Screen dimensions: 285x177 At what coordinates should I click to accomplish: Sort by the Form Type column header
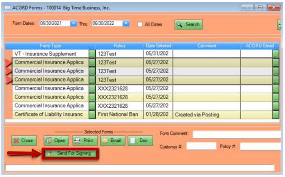(50, 46)
